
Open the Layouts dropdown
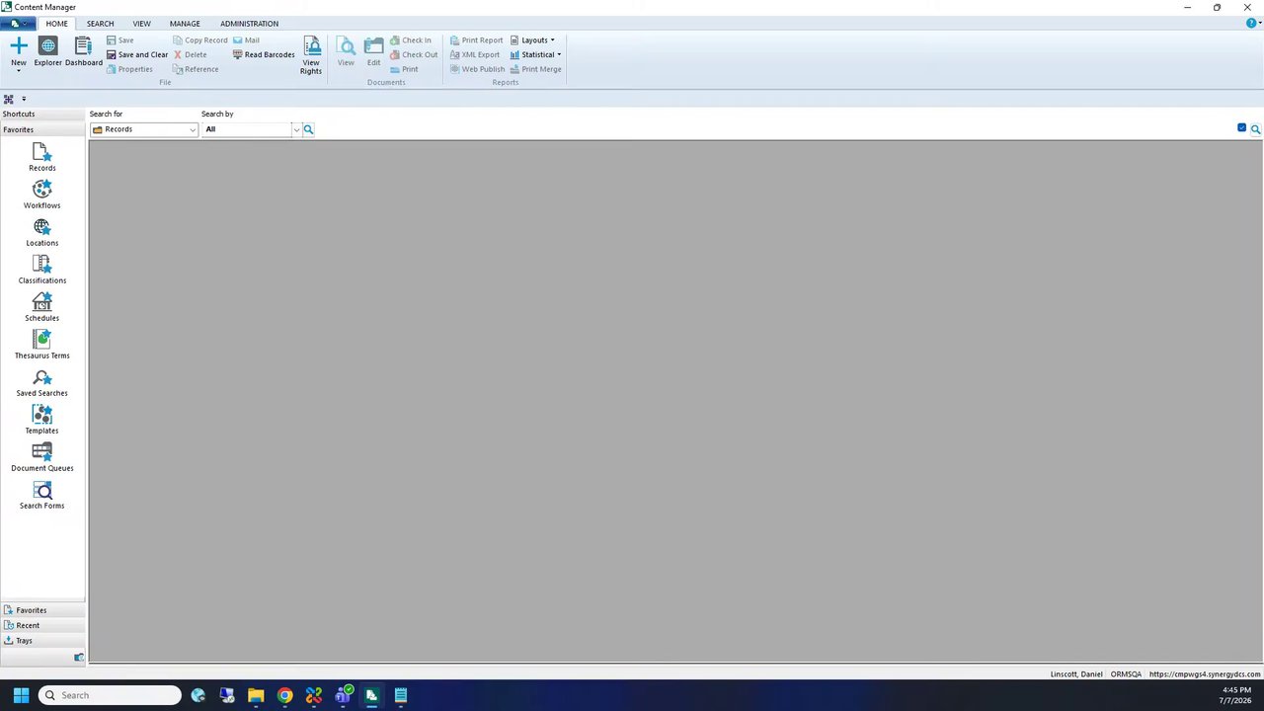click(x=532, y=40)
